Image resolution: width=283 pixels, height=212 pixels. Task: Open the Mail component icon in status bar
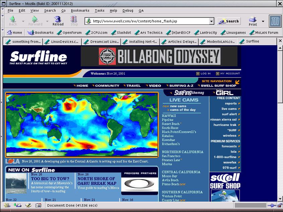point(17,205)
